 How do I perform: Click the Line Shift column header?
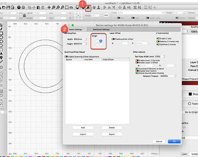[93, 59]
